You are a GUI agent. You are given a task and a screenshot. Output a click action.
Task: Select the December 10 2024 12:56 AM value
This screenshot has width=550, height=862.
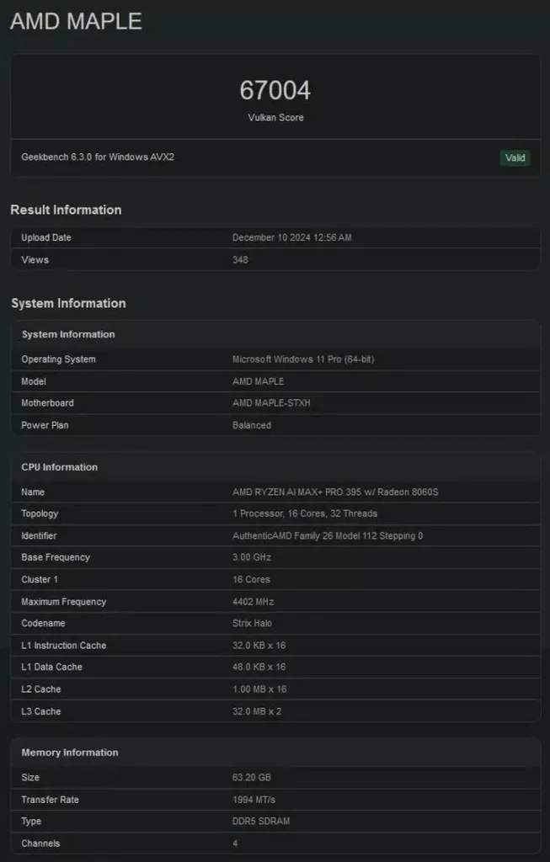291,237
